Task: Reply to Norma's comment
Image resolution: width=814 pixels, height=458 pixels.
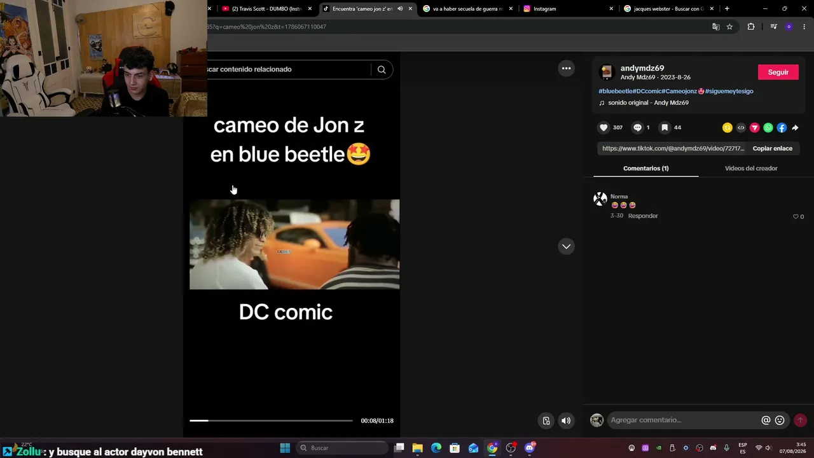Action: [x=643, y=216]
